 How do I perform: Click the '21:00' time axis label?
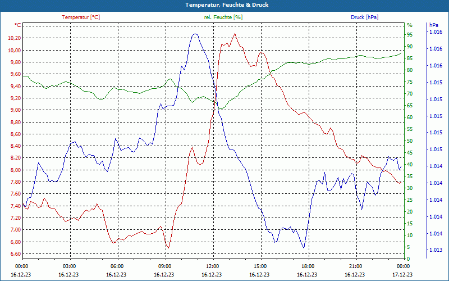pyautogui.click(x=355, y=266)
